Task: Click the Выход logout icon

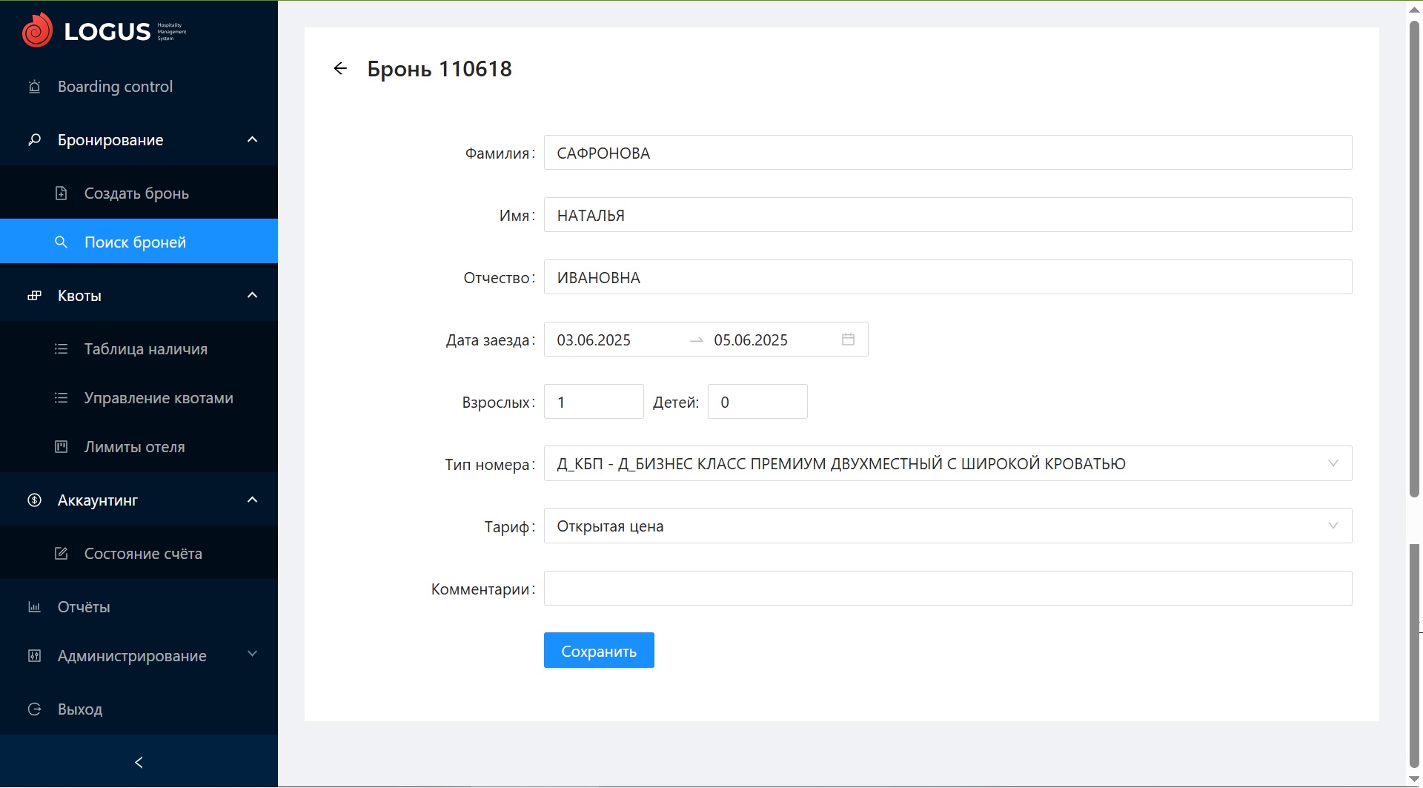Action: 34,709
